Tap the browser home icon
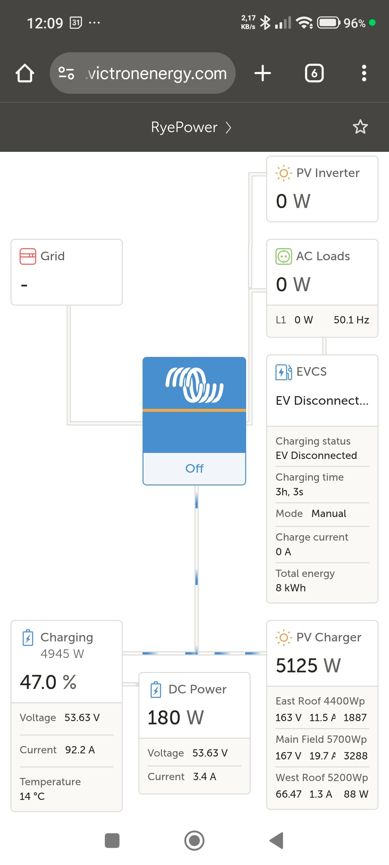 click(25, 73)
